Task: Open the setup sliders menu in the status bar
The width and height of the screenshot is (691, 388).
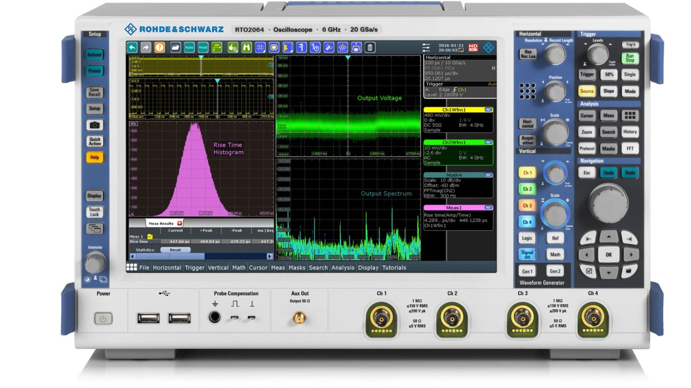Action: tap(426, 47)
